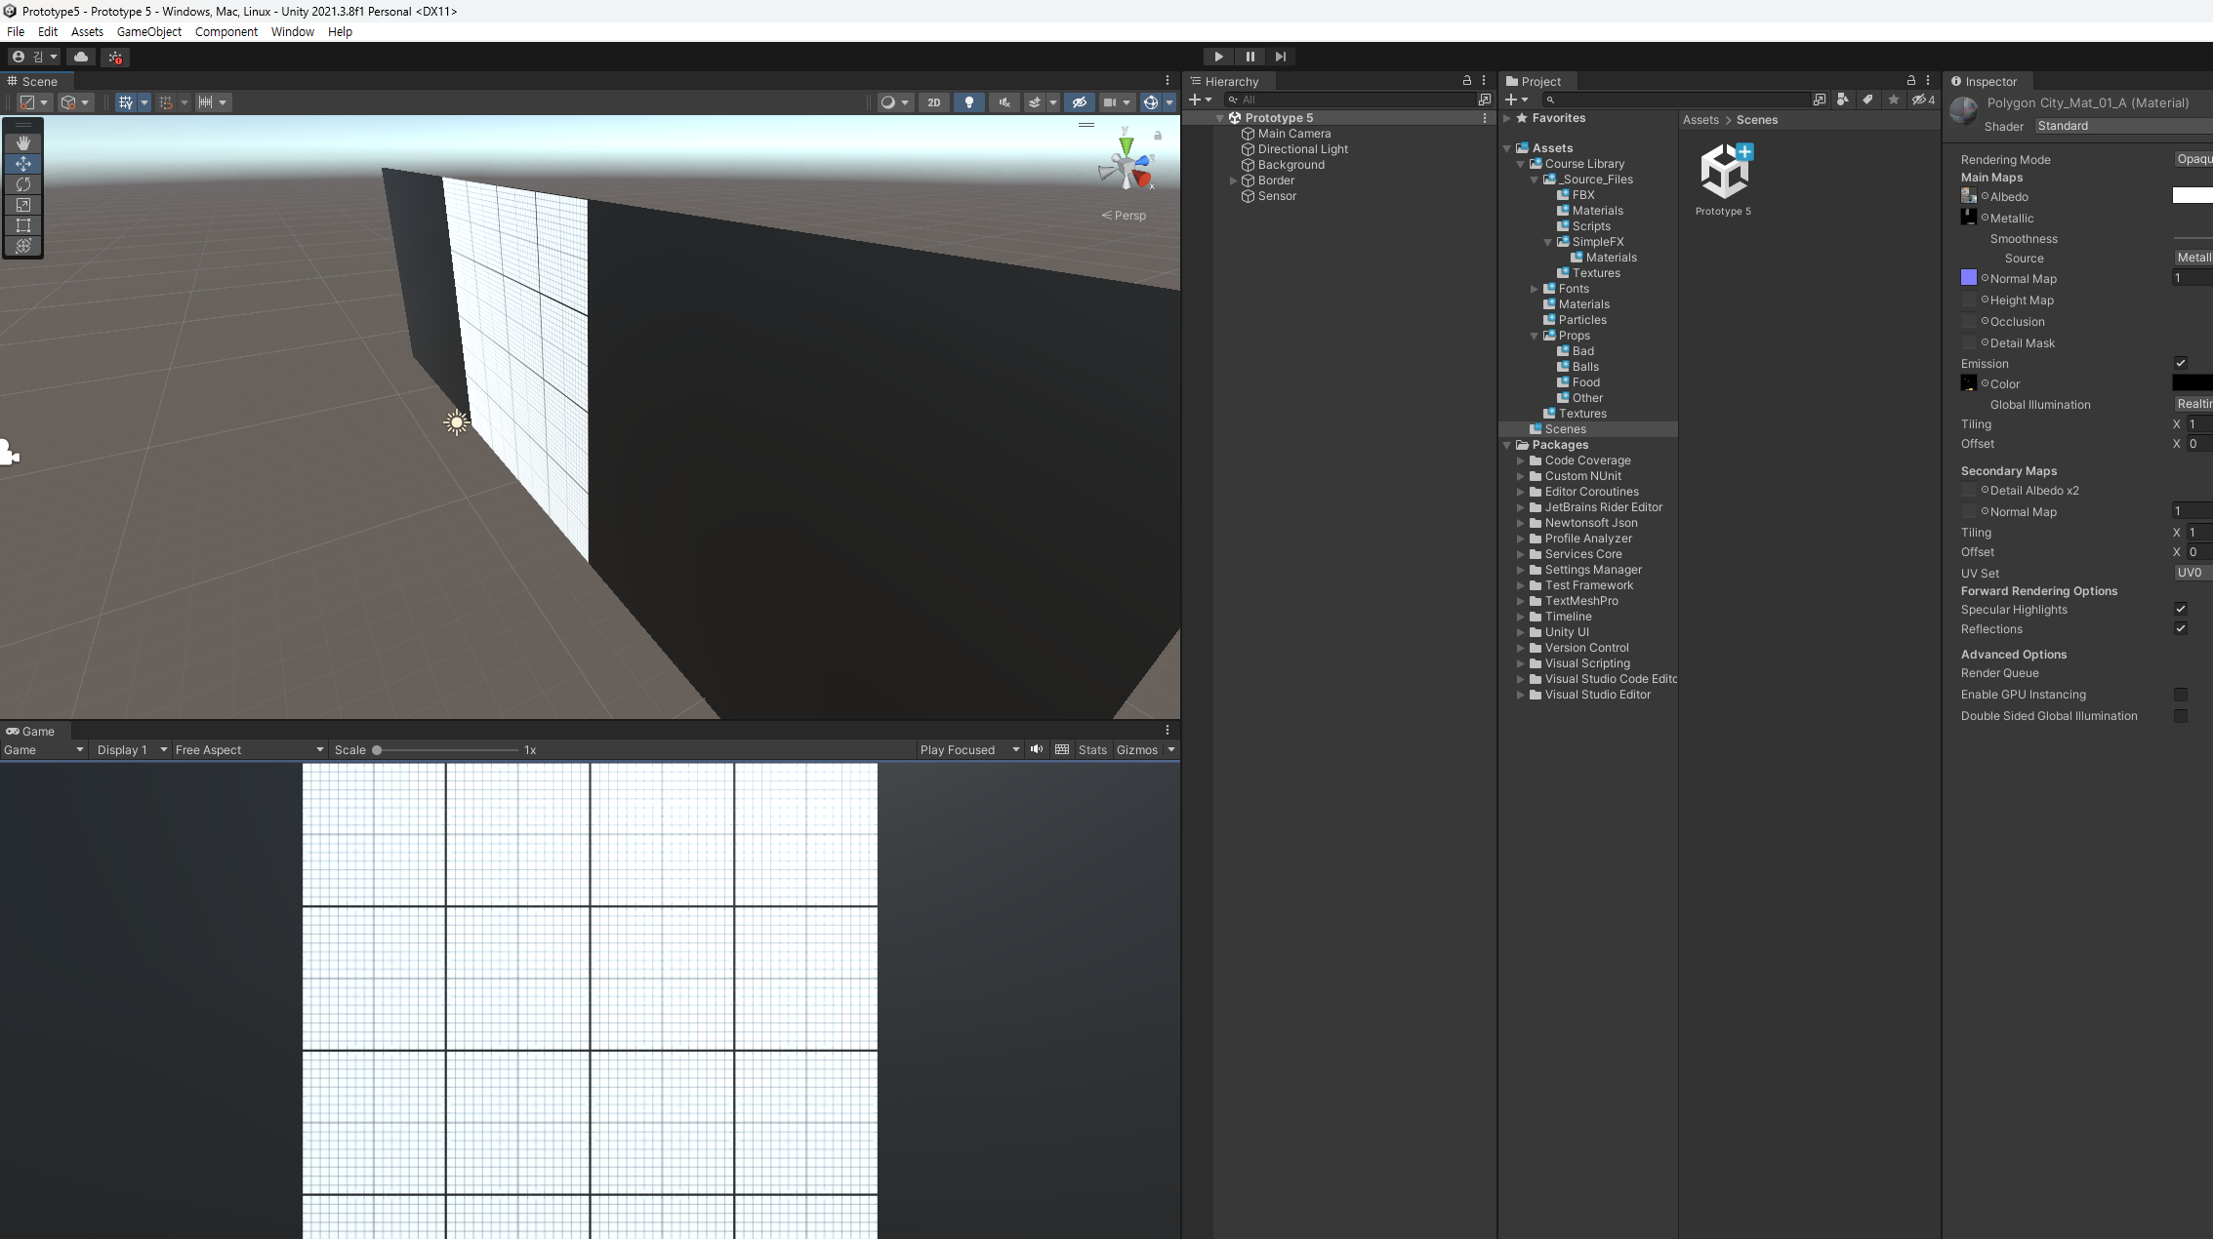Select the Rotate tool in Scene
The width and height of the screenshot is (2213, 1239).
pyautogui.click(x=23, y=184)
